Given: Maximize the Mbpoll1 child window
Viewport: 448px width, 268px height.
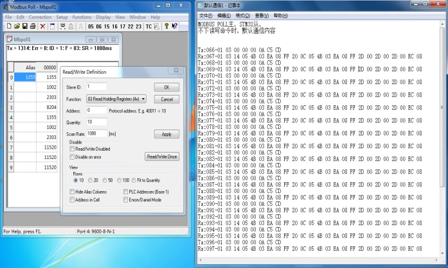Looking at the screenshot, I should (102, 39).
